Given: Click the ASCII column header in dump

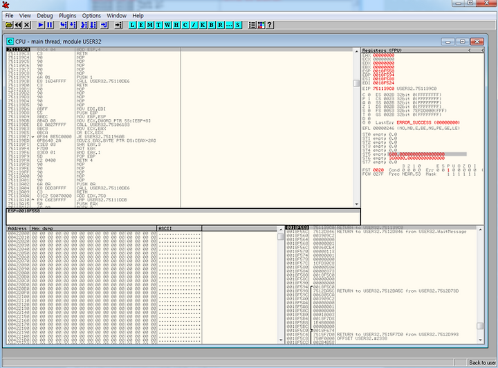Looking at the screenshot, I should pyautogui.click(x=179, y=228).
